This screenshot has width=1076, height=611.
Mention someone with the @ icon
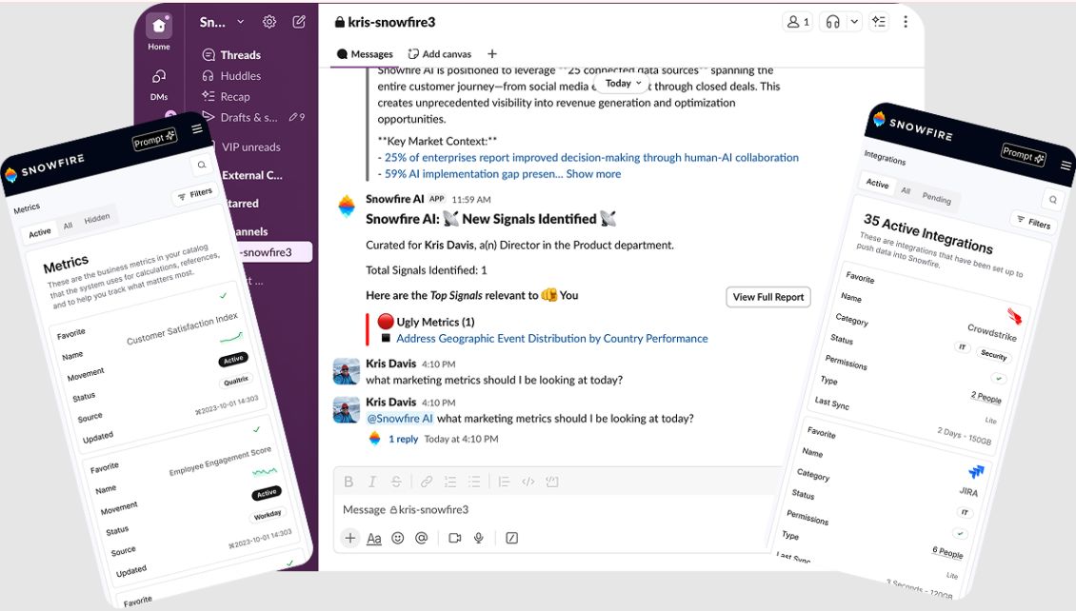[x=421, y=539]
